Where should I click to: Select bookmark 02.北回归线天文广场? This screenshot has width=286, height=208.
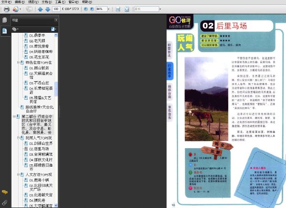tap(41, 187)
